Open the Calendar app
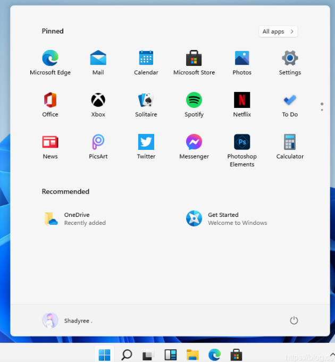335x362 pixels. tap(146, 62)
